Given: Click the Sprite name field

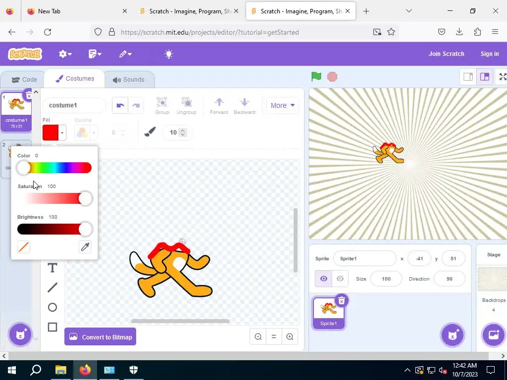Looking at the screenshot, I should pos(364,258).
